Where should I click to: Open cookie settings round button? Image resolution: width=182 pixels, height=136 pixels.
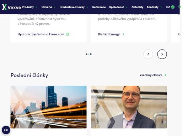tap(6, 130)
